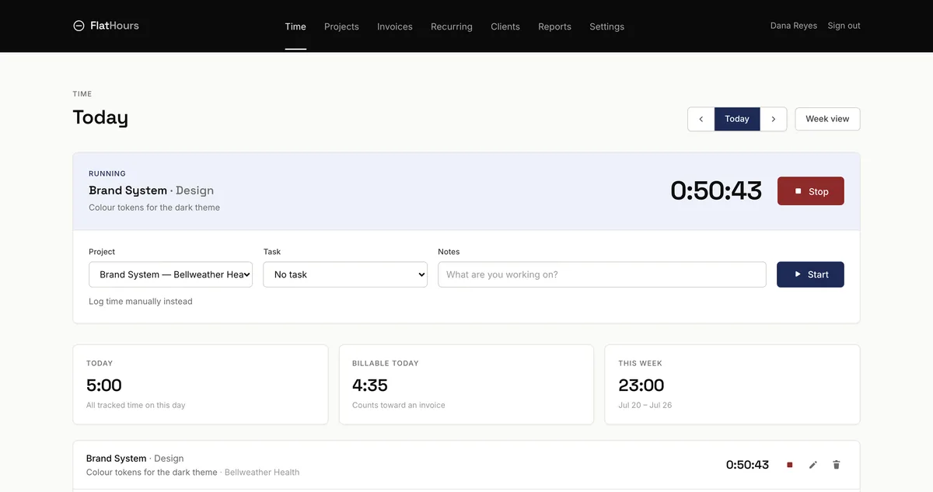Open Dana Reyes profile

[794, 26]
